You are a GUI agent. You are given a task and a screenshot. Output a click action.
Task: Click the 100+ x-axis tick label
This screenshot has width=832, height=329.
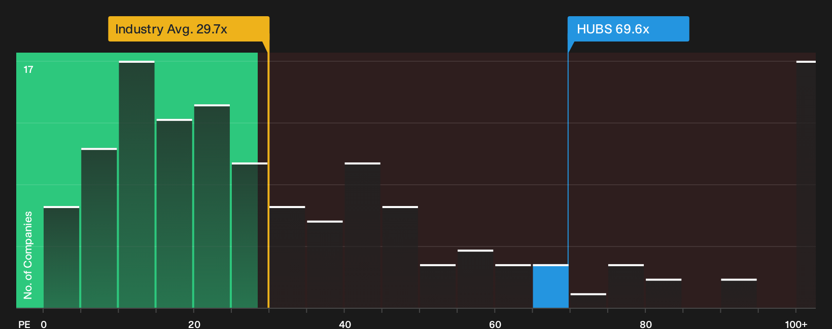coord(796,324)
